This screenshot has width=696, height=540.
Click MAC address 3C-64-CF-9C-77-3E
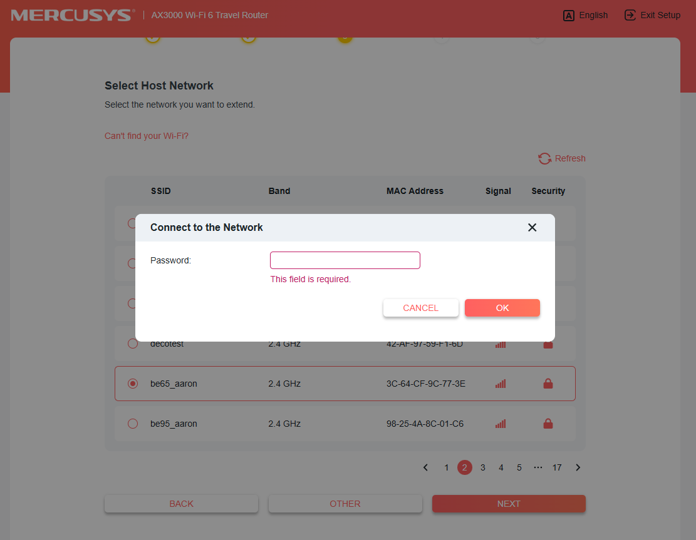pyautogui.click(x=425, y=384)
